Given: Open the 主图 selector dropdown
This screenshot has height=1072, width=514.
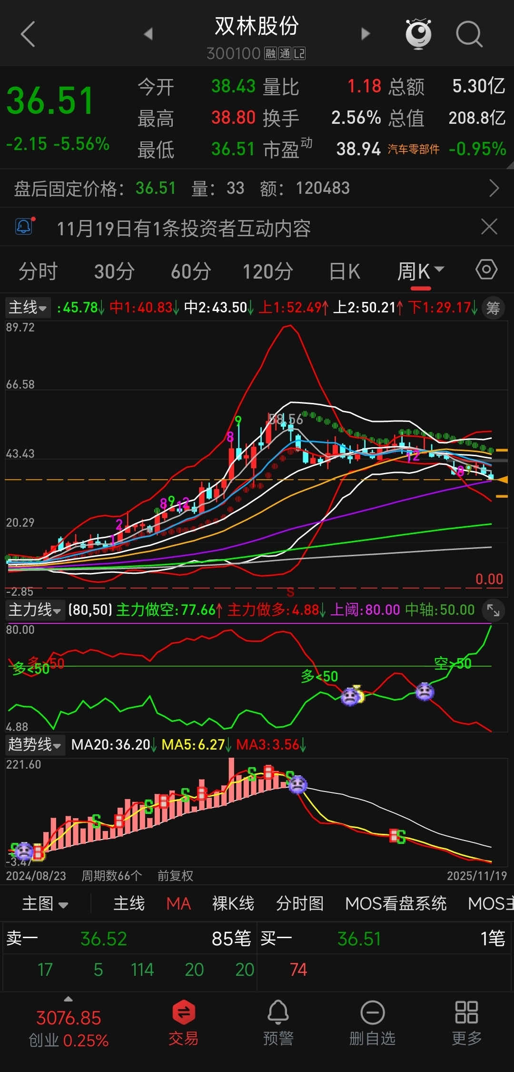Looking at the screenshot, I should click(45, 903).
